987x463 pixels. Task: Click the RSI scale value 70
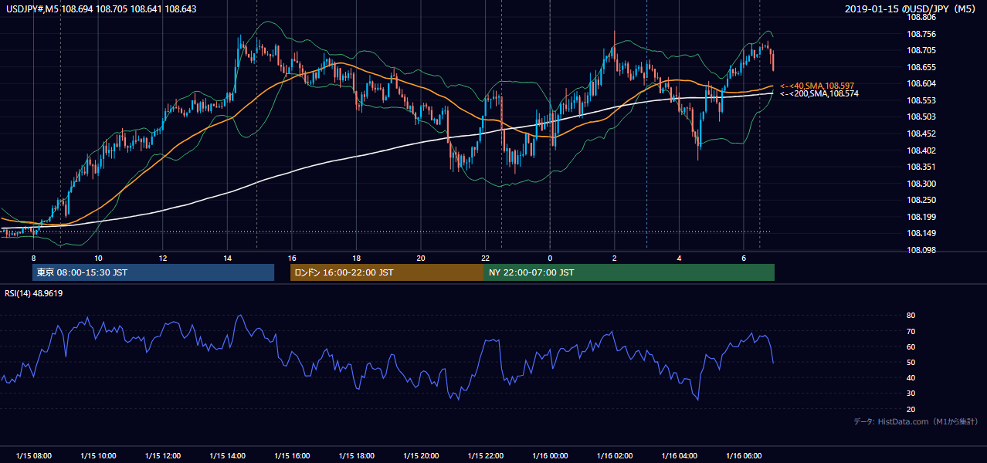(x=911, y=331)
